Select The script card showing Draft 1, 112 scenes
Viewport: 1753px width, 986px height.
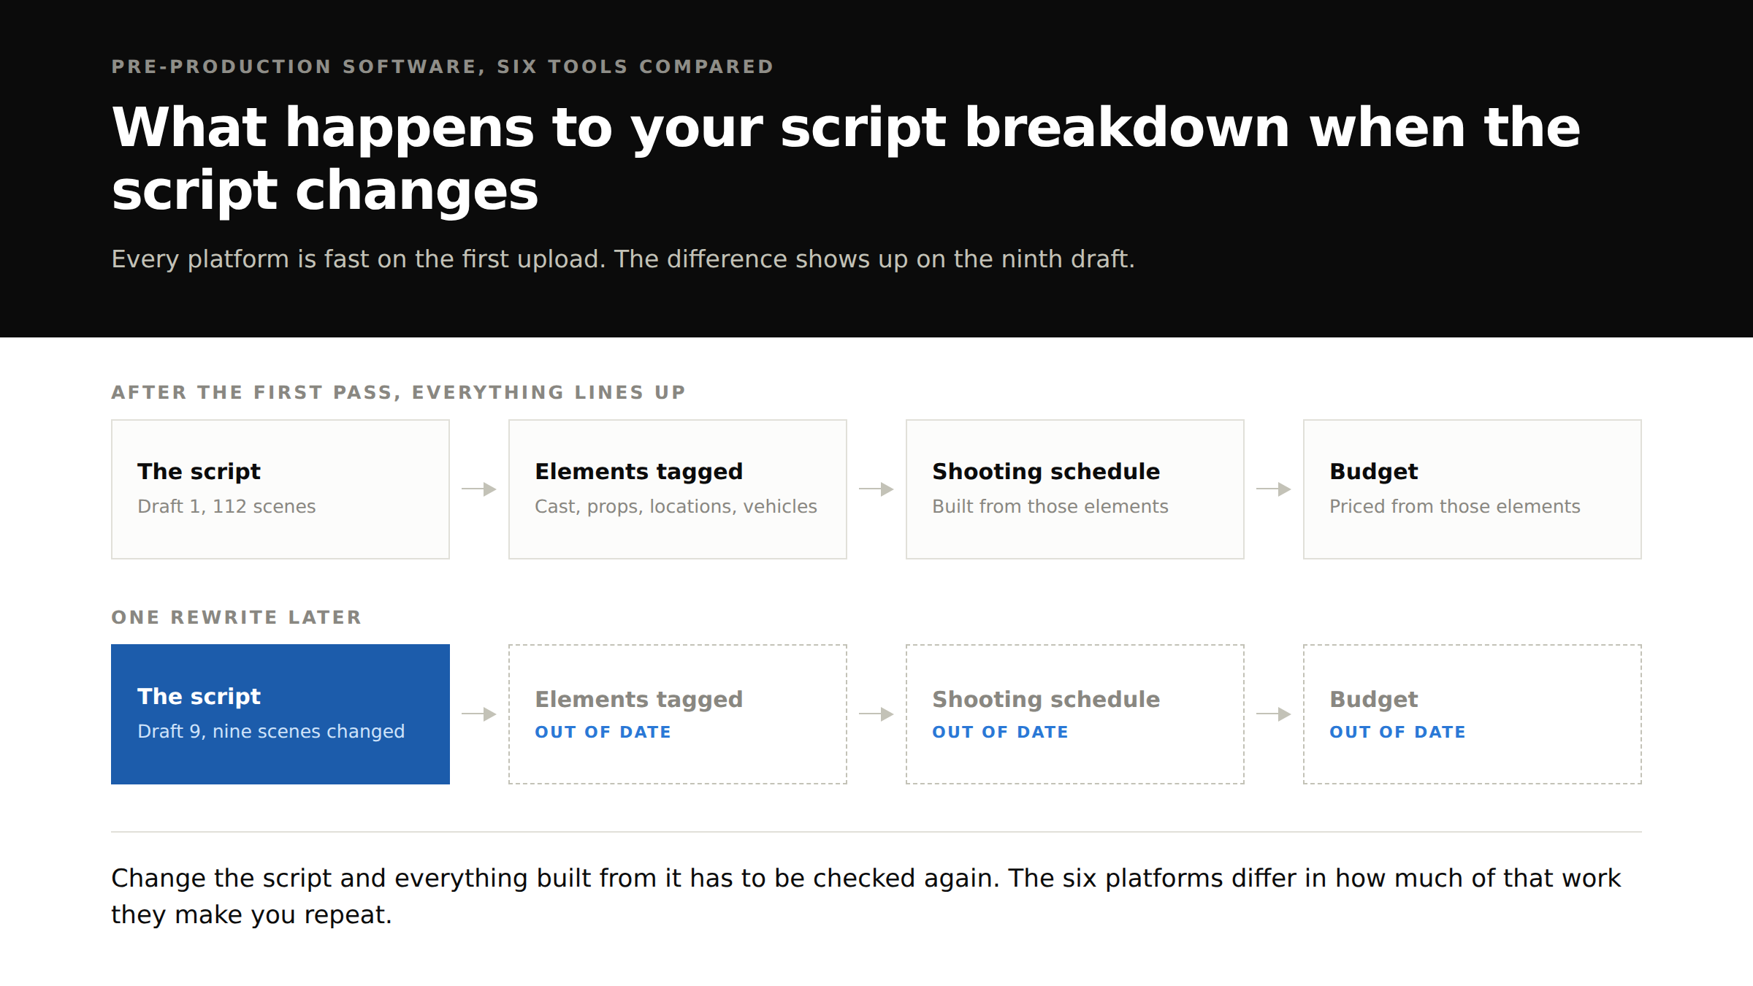(280, 489)
